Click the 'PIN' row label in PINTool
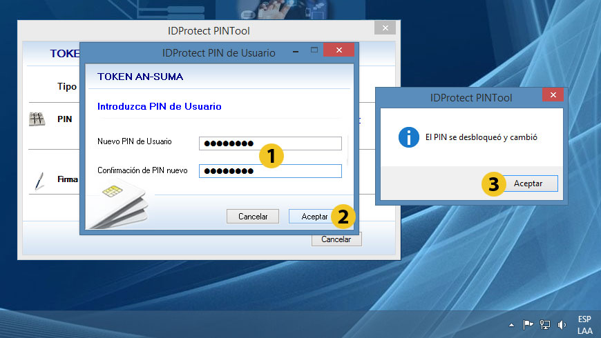The width and height of the screenshot is (601, 338). (65, 119)
